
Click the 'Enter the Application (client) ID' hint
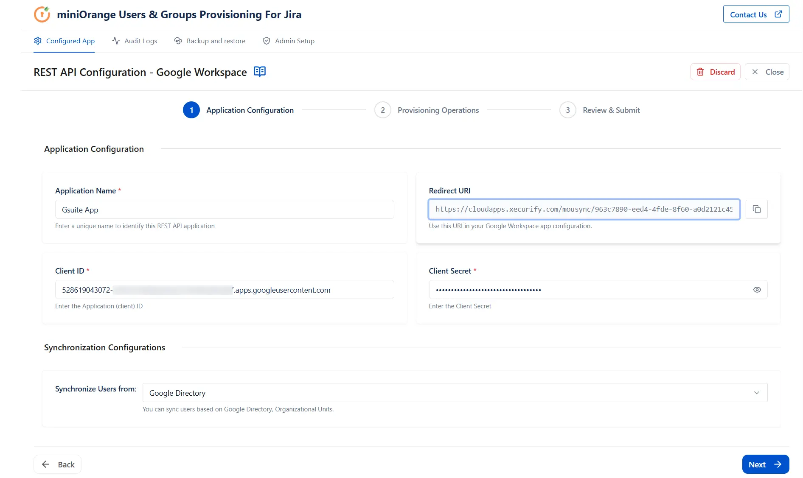(x=99, y=306)
